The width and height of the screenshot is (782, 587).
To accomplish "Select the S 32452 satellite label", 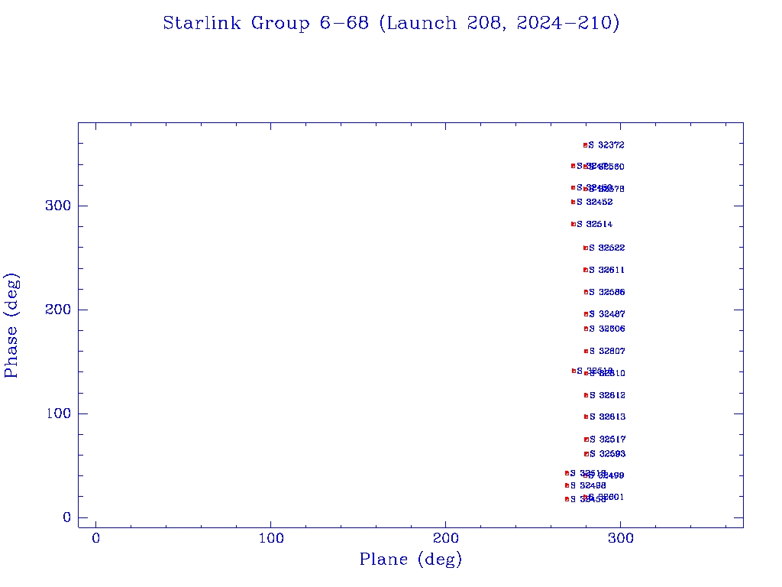I will click(x=594, y=202).
